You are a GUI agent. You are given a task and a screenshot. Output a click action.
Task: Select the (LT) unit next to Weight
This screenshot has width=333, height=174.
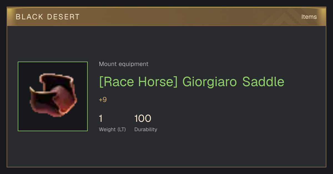coord(122,130)
